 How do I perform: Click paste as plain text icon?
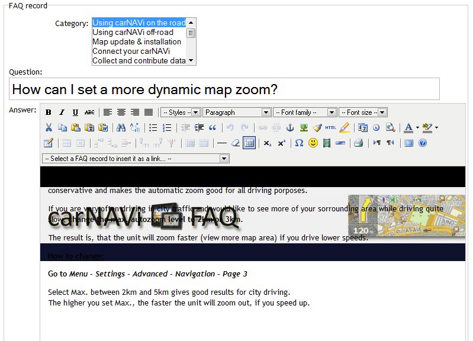pos(89,128)
